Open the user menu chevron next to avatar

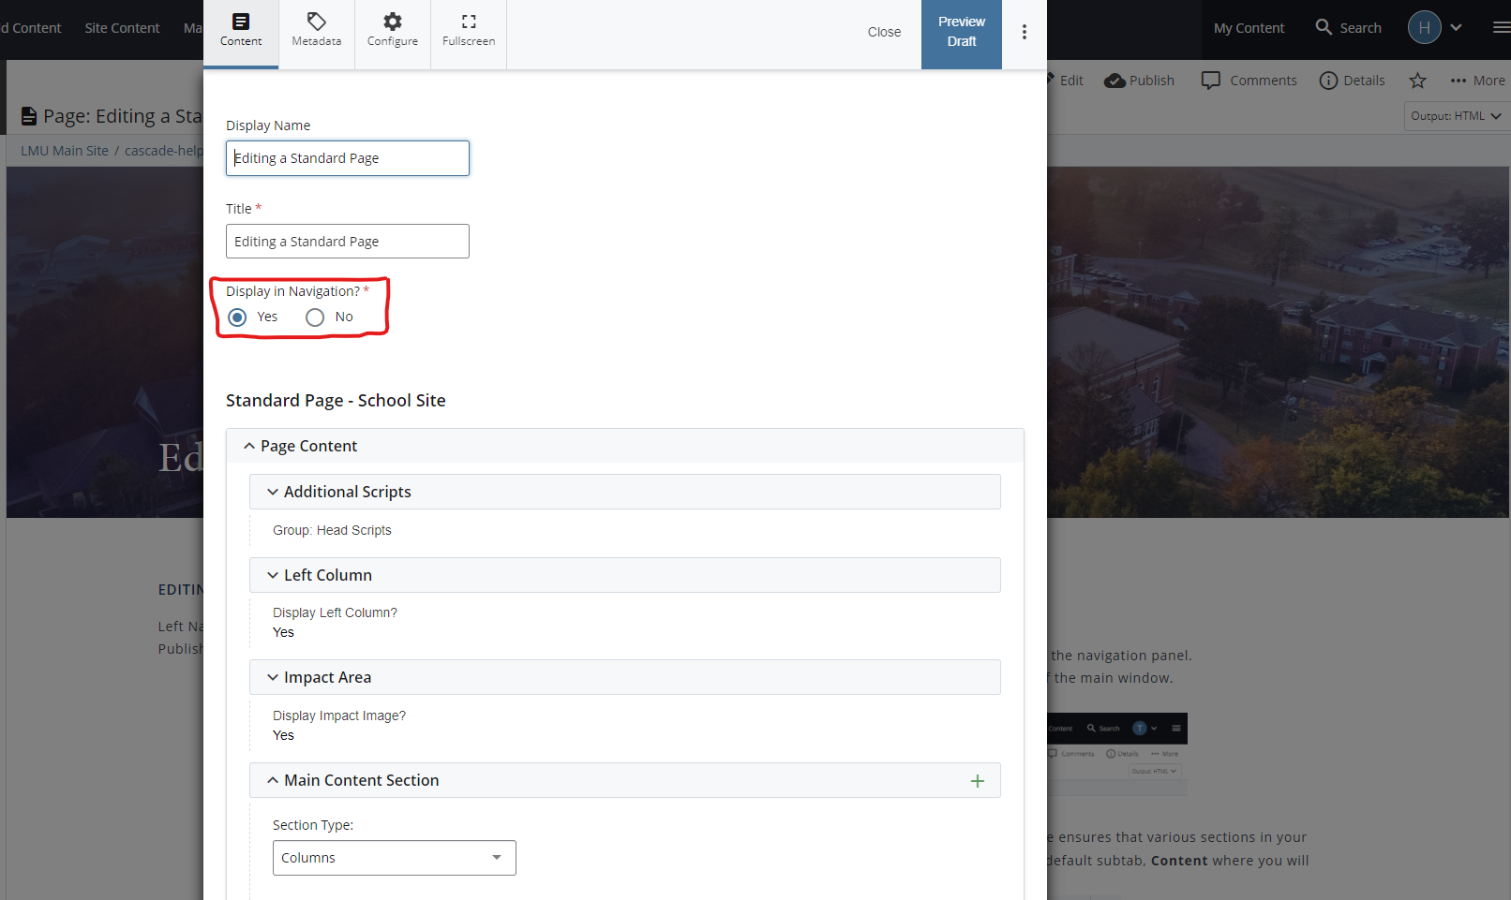tap(1456, 27)
